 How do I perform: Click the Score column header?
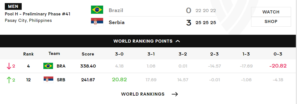pyautogui.click(x=88, y=54)
